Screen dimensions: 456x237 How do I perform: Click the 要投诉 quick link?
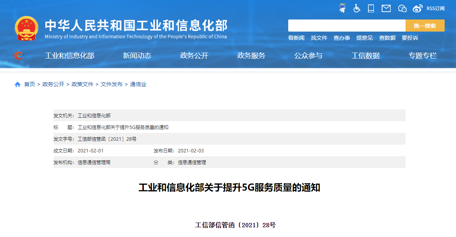coord(410,38)
